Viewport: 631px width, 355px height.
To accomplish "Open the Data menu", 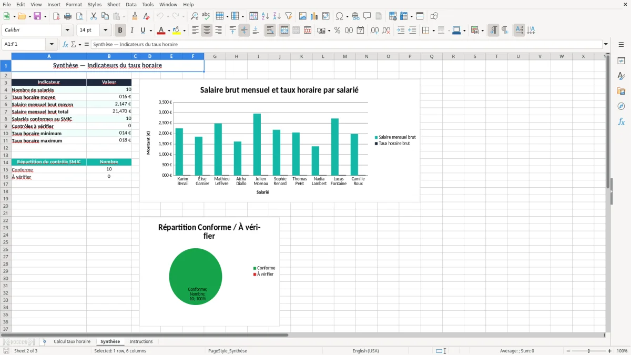I will click(131, 4).
